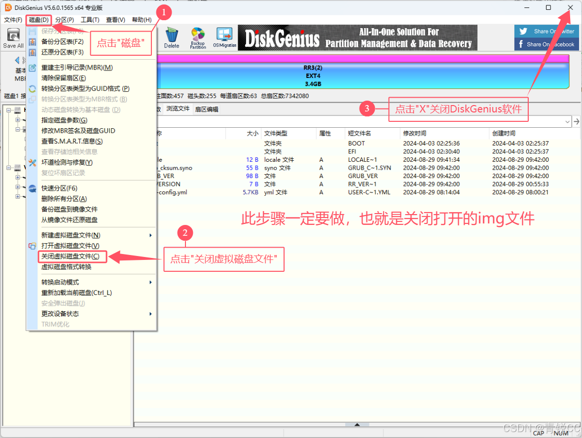This screenshot has height=438, width=582.
Task: Choose 重建主引导记录(MBR)(M)
Action: 77,68
